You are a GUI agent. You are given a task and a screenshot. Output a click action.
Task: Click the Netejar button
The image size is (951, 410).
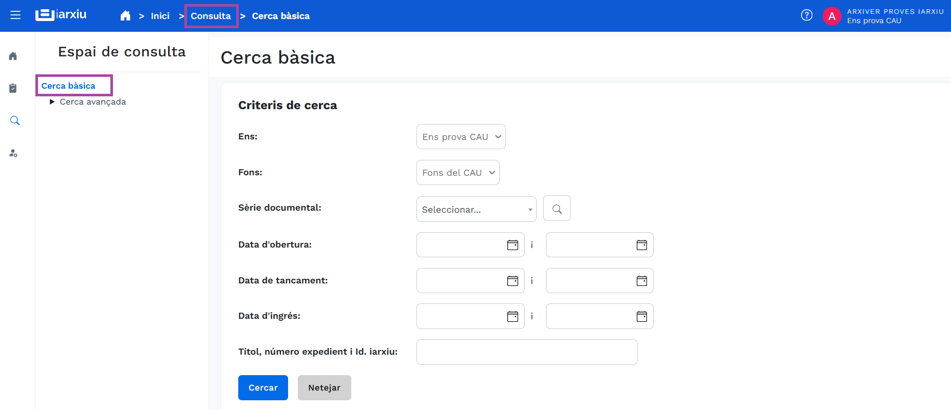[325, 387]
